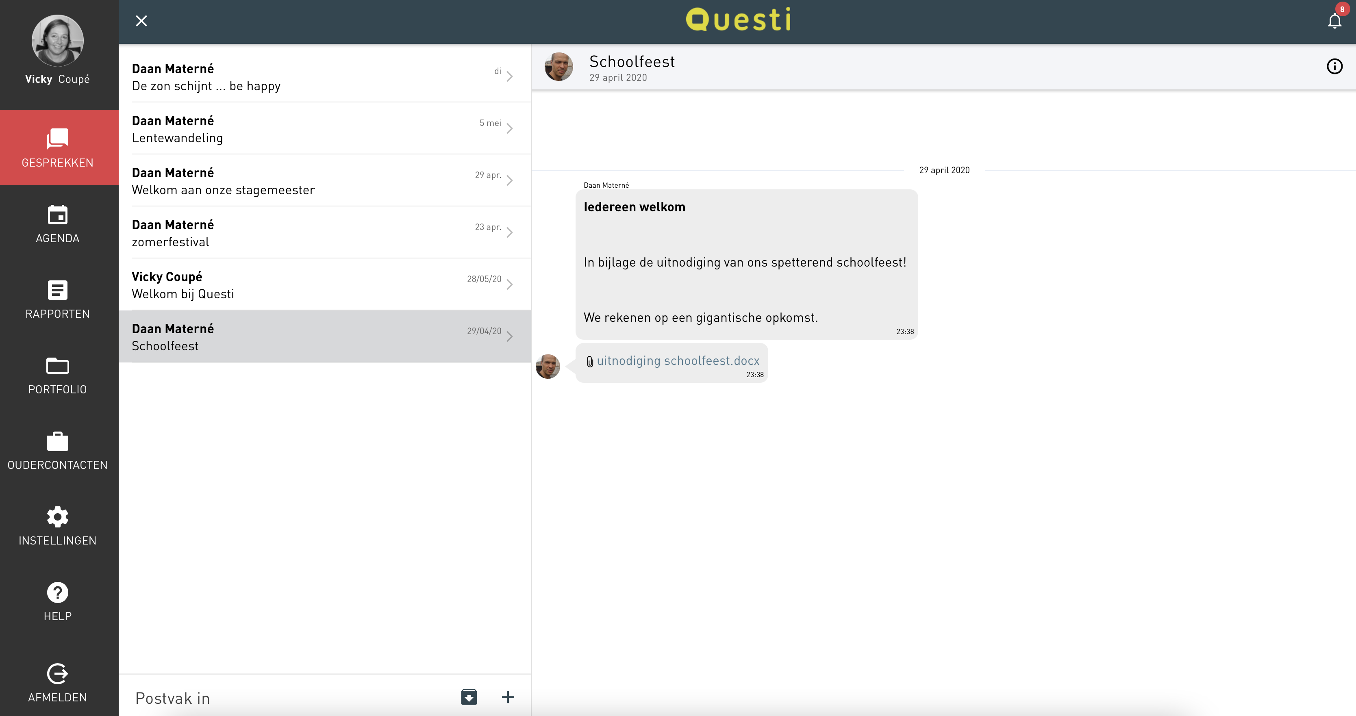Screen dimensions: 1356x716
Task: Open chevron for 'Welkom bij Questi' conversation
Action: (x=510, y=284)
